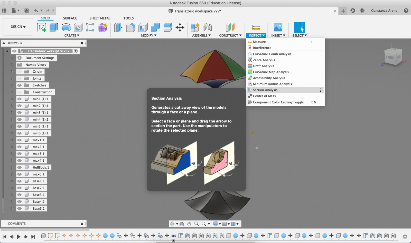Image resolution: width=411 pixels, height=243 pixels.
Task: Open Constanze Arens account menu
Action: (384, 11)
